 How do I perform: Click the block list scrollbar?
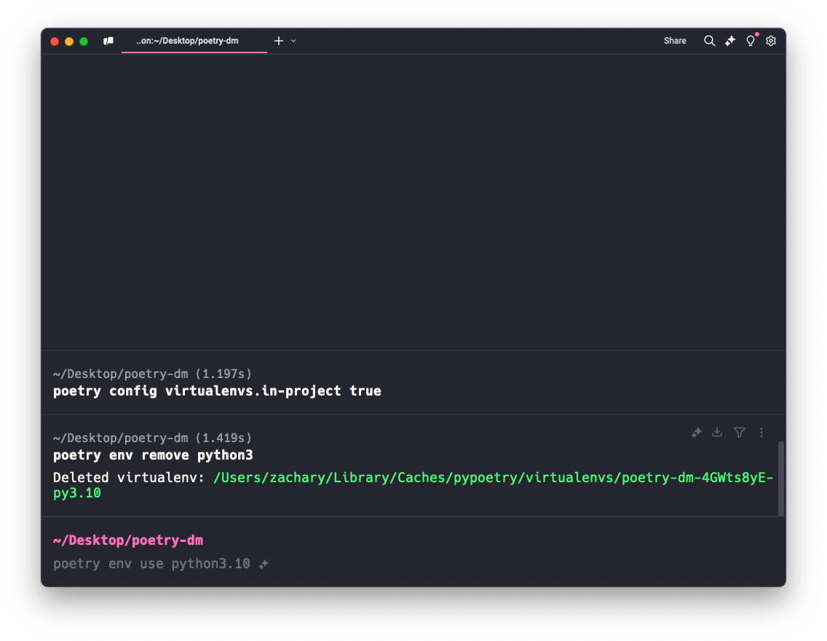[782, 477]
